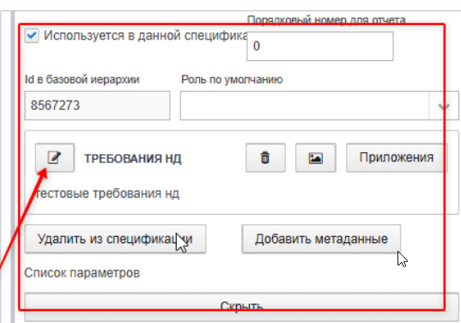Click 'Удалить из спецификации' button
The image size is (461, 323).
pos(115,239)
